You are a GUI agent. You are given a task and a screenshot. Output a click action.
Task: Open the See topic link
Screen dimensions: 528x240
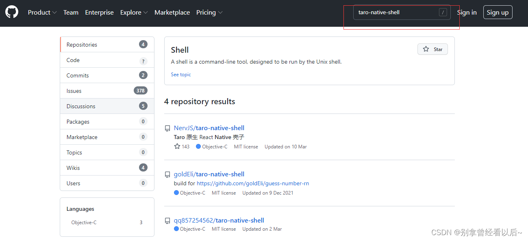tap(181, 75)
